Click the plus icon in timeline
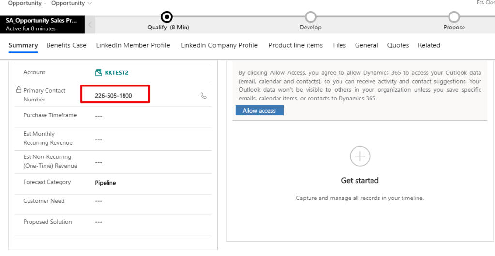Screen dimensions: 495x256 tap(359, 156)
